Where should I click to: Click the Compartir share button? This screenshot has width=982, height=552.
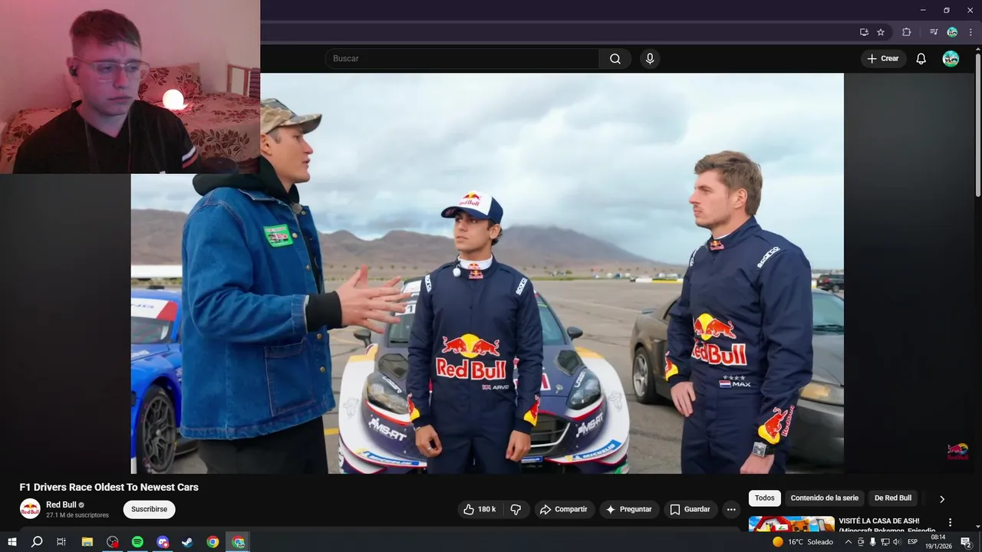[563, 509]
